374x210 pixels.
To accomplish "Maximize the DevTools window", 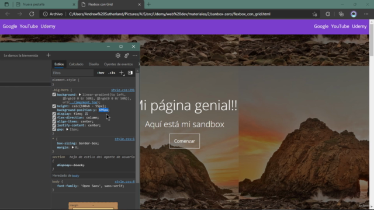I will tap(121, 47).
